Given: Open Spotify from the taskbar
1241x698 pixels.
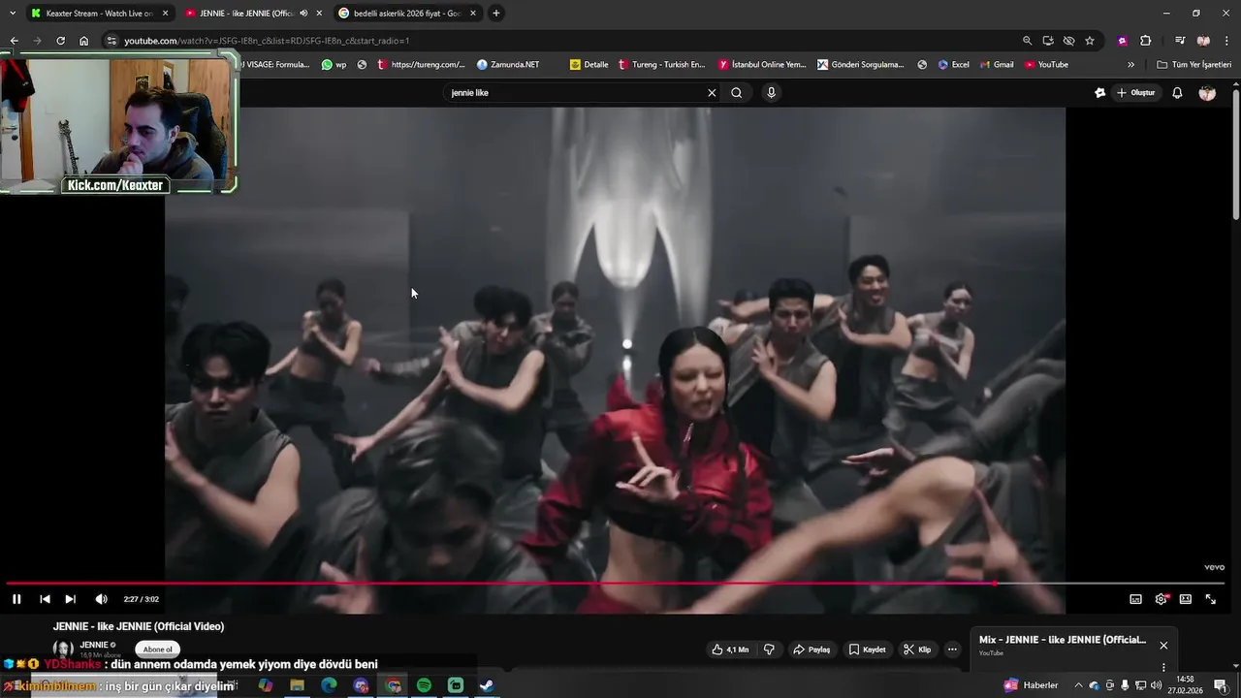Looking at the screenshot, I should click(x=424, y=685).
